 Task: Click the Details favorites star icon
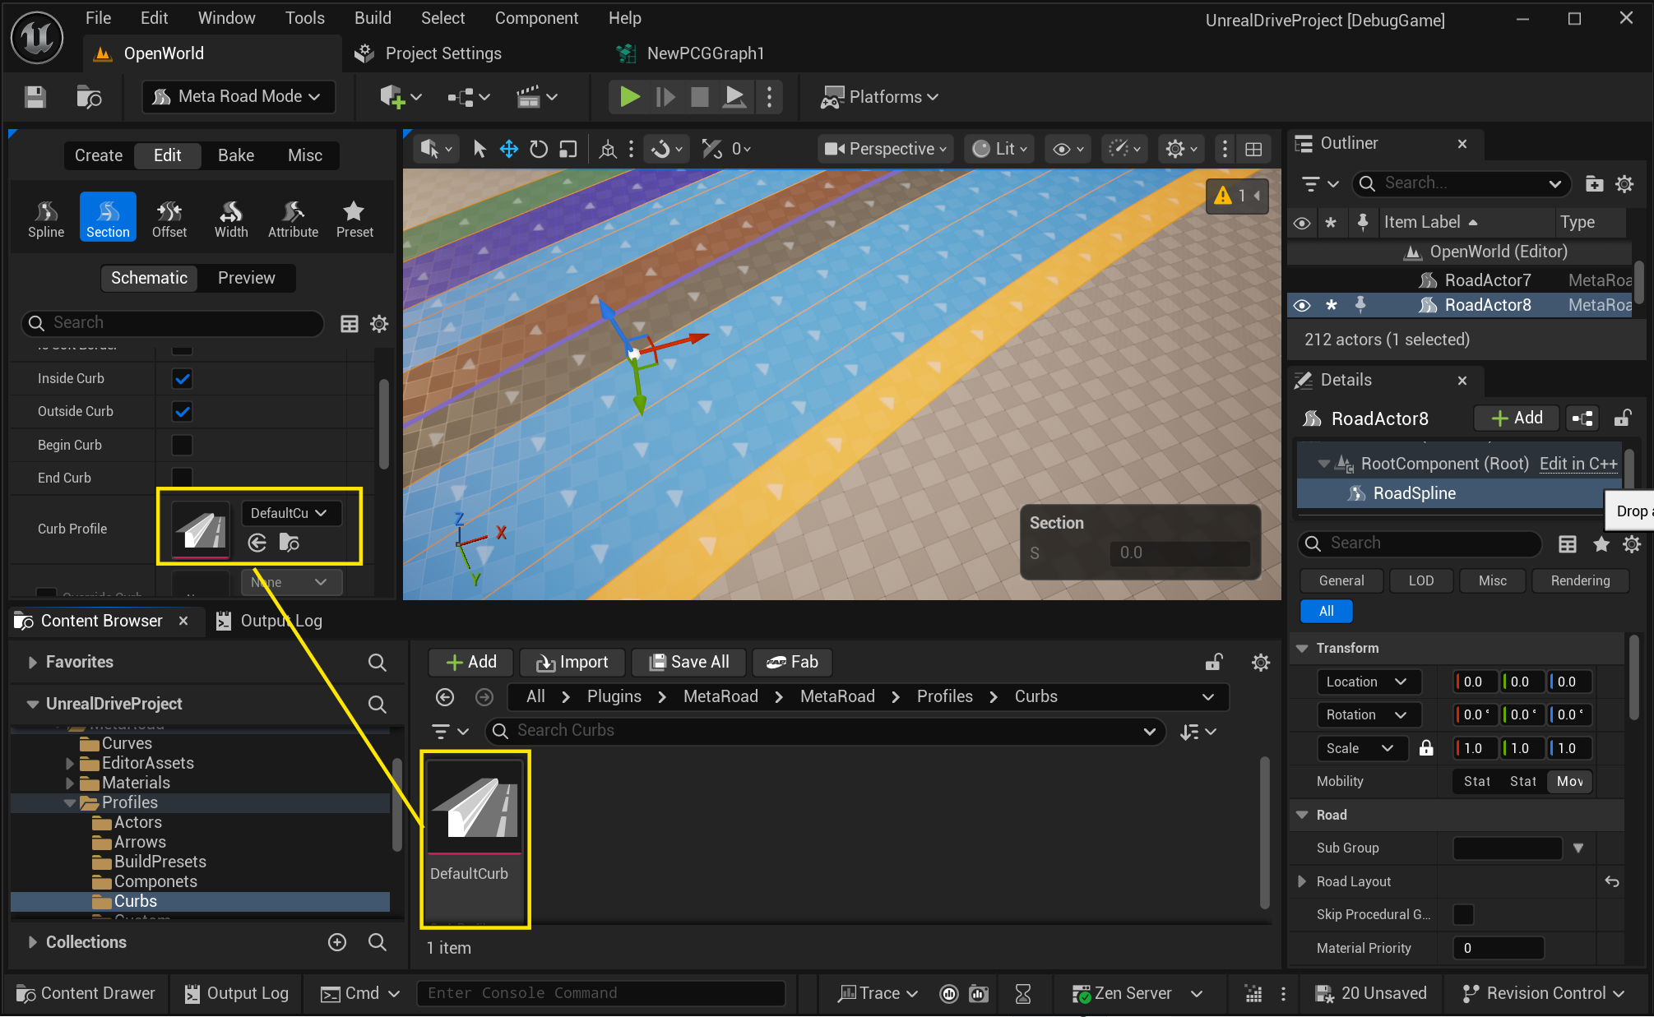[1601, 543]
